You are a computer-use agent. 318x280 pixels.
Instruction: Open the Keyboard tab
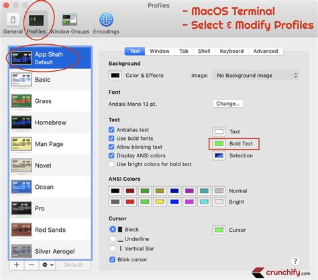[231, 51]
